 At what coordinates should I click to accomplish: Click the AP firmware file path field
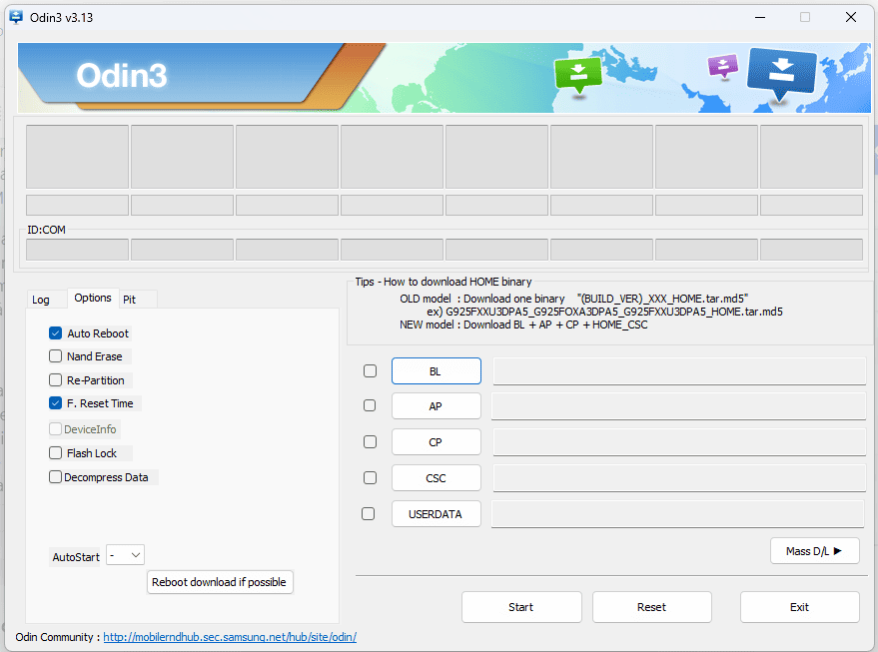coord(678,405)
